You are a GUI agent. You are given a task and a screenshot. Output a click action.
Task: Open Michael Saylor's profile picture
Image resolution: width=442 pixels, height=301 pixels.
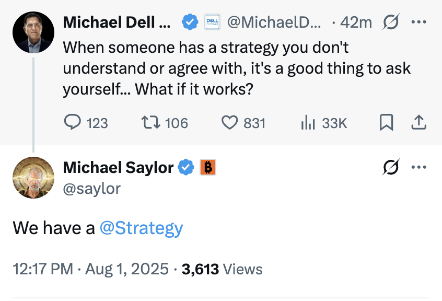pos(33,178)
